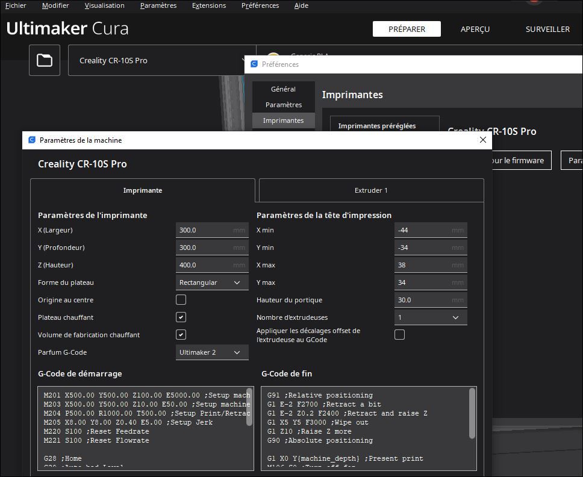
Task: Click the Y (Profondeur) input field
Action: click(212, 248)
